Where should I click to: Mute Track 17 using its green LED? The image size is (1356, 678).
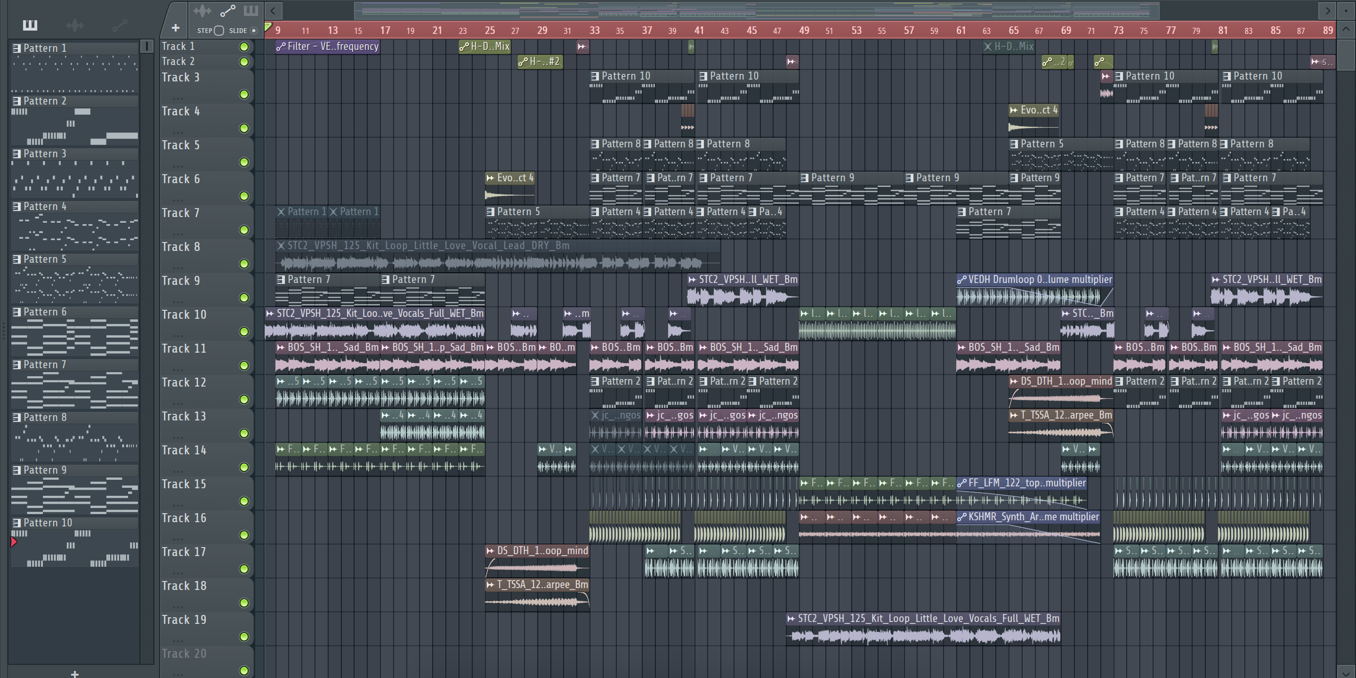tap(244, 568)
